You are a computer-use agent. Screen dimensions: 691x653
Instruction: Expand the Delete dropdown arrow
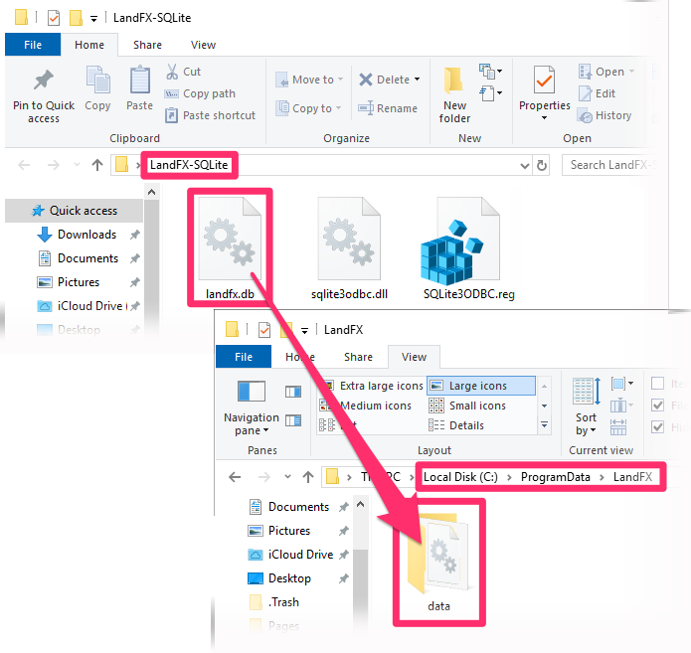[x=417, y=80]
